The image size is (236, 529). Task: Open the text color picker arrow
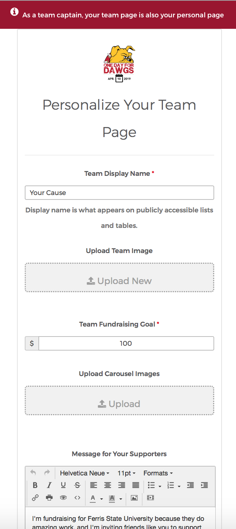(102, 498)
